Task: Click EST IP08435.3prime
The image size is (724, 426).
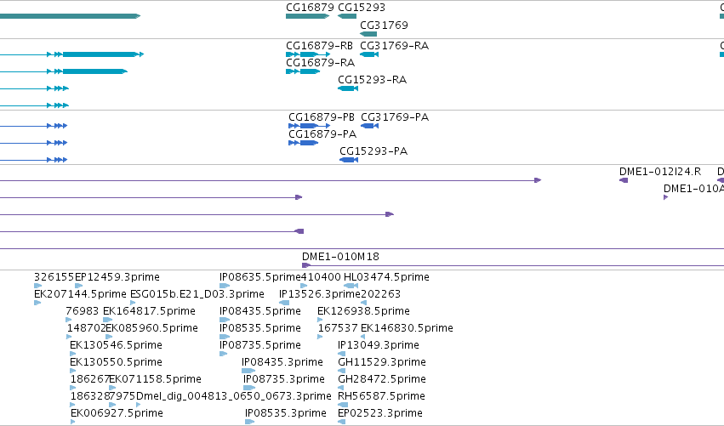Action: [x=282, y=362]
